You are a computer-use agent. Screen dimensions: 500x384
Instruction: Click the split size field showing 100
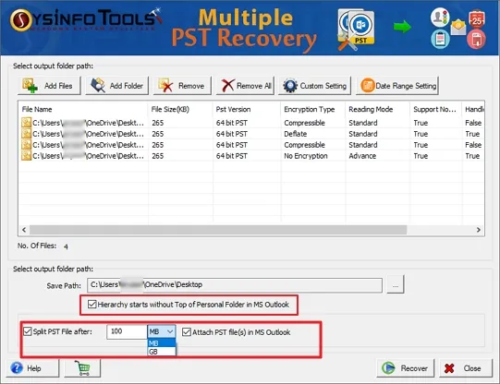pos(127,331)
